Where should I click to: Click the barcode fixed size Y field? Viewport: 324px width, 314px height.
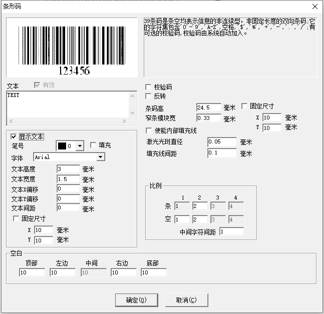coord(272,128)
